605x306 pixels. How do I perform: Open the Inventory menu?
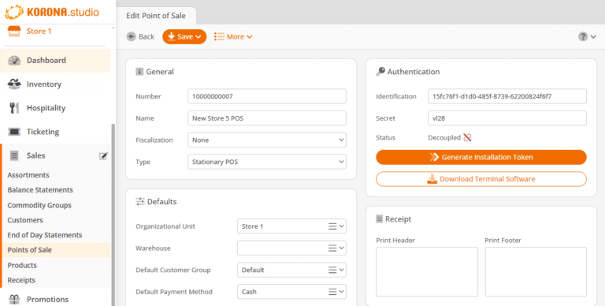(56, 84)
